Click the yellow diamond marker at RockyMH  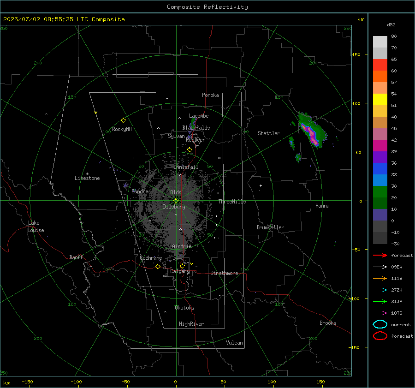123,120
